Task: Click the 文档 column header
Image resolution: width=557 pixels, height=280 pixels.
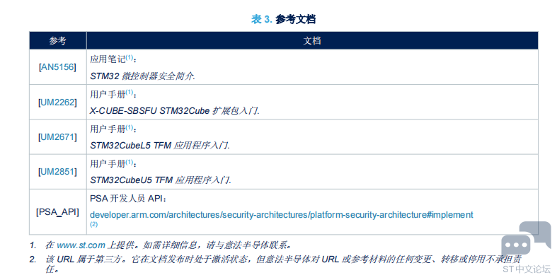Action: click(x=312, y=41)
